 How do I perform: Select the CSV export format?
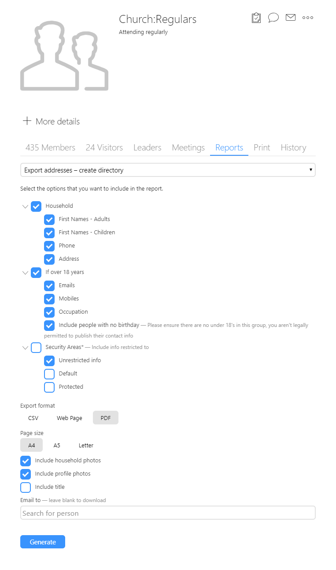click(33, 417)
